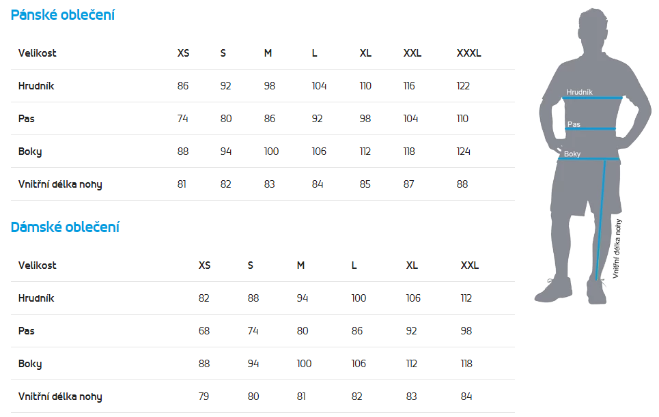This screenshot has height=417, width=659.
Task: Click the Boky label on the figure
Action: [x=572, y=154]
